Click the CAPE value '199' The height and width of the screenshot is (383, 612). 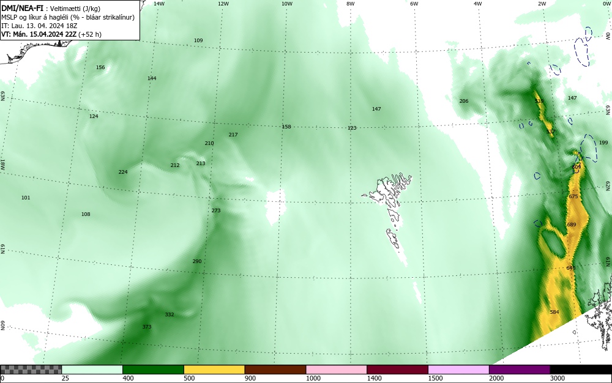(603, 143)
